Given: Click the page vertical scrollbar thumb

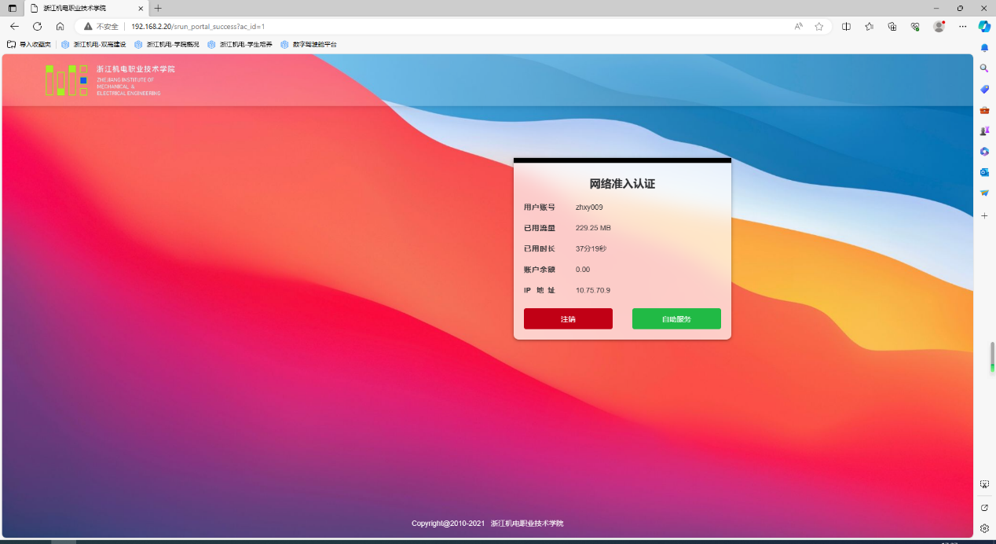Looking at the screenshot, I should [992, 357].
